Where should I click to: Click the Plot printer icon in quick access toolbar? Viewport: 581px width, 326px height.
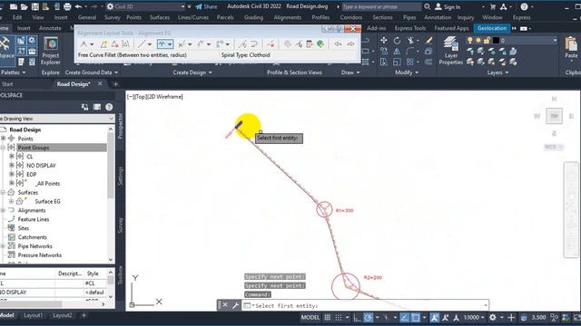tap(67, 6)
